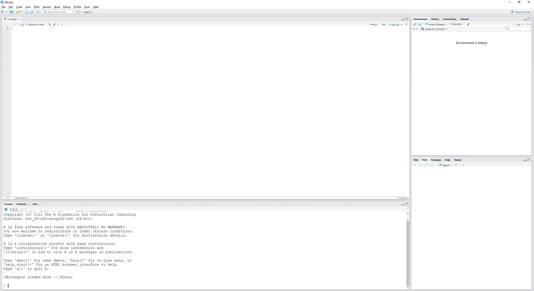Screen dimensions: 534x291
Task: Open an existing file using folder icon
Action: [x=17, y=12]
